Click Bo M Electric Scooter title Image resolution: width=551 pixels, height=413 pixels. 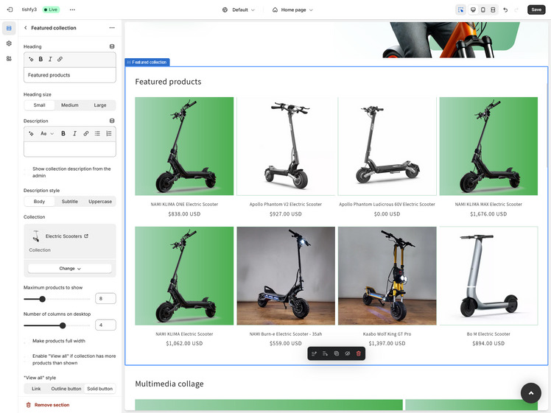tap(488, 334)
